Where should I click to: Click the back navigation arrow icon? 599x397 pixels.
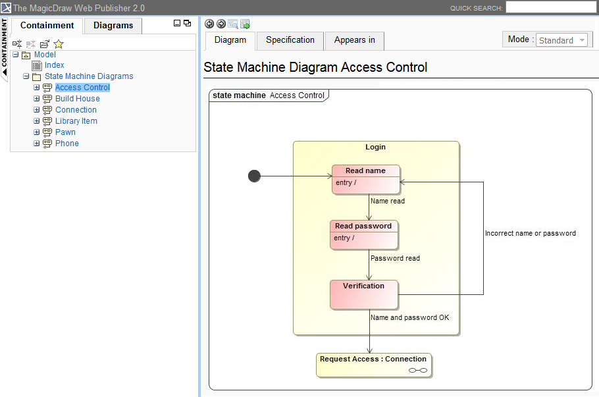click(209, 24)
